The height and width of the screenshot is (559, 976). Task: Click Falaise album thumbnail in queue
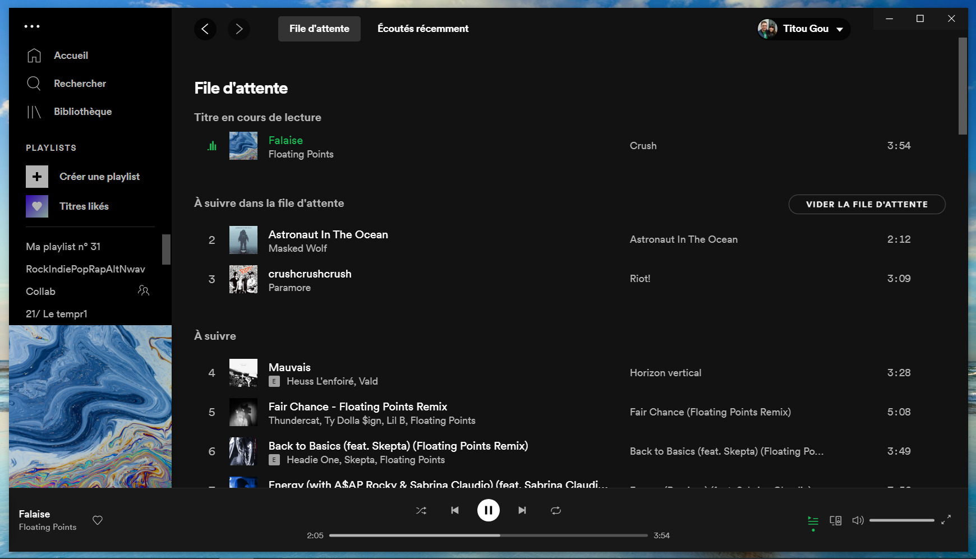(x=243, y=146)
